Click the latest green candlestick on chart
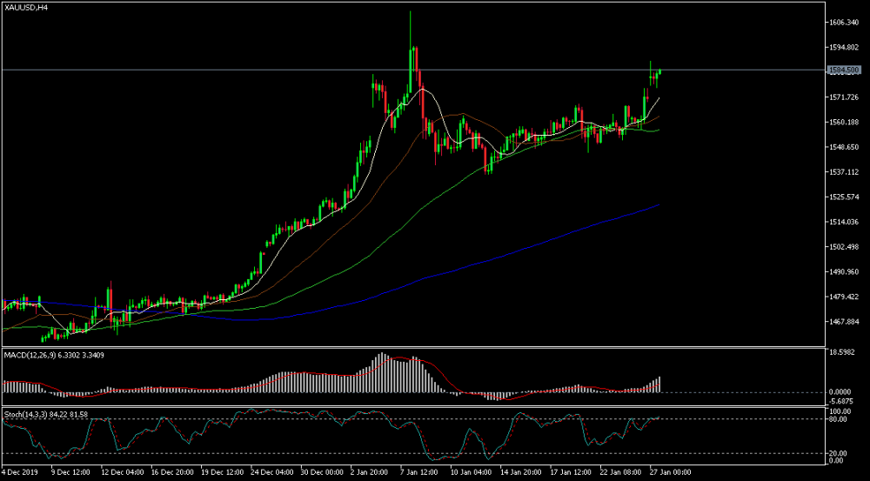Image resolution: width=870 pixels, height=481 pixels. [659, 71]
